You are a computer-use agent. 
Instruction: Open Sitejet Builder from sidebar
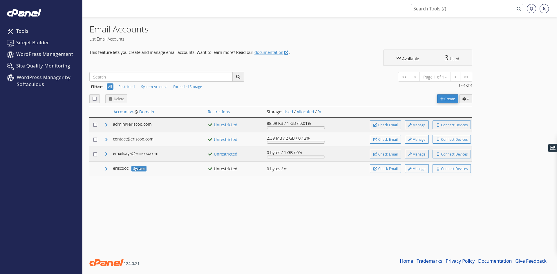click(x=32, y=43)
